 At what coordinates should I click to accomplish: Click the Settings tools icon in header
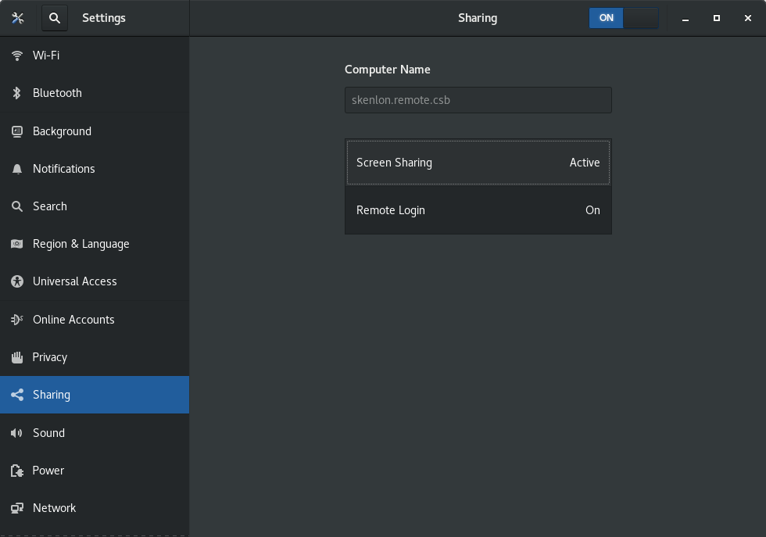coord(19,18)
